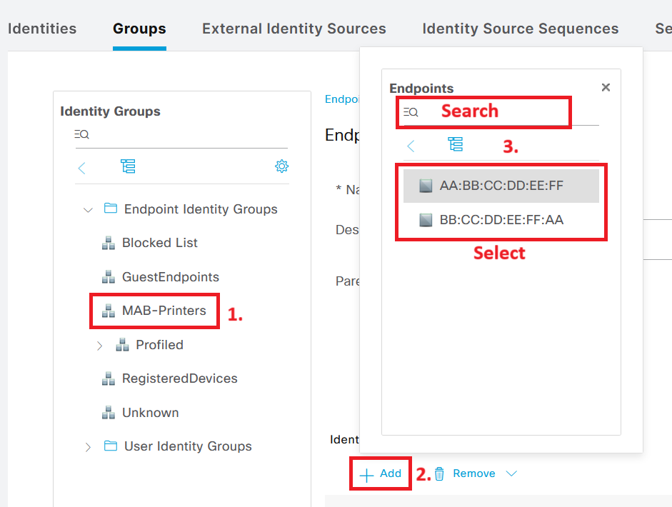The width and height of the screenshot is (672, 507).
Task: Switch to the Identities tab
Action: pos(41,29)
